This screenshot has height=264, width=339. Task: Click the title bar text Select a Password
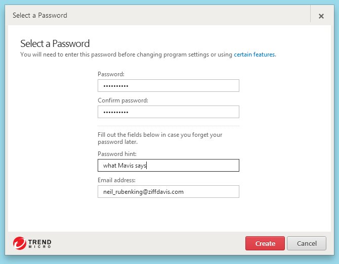tap(40, 15)
